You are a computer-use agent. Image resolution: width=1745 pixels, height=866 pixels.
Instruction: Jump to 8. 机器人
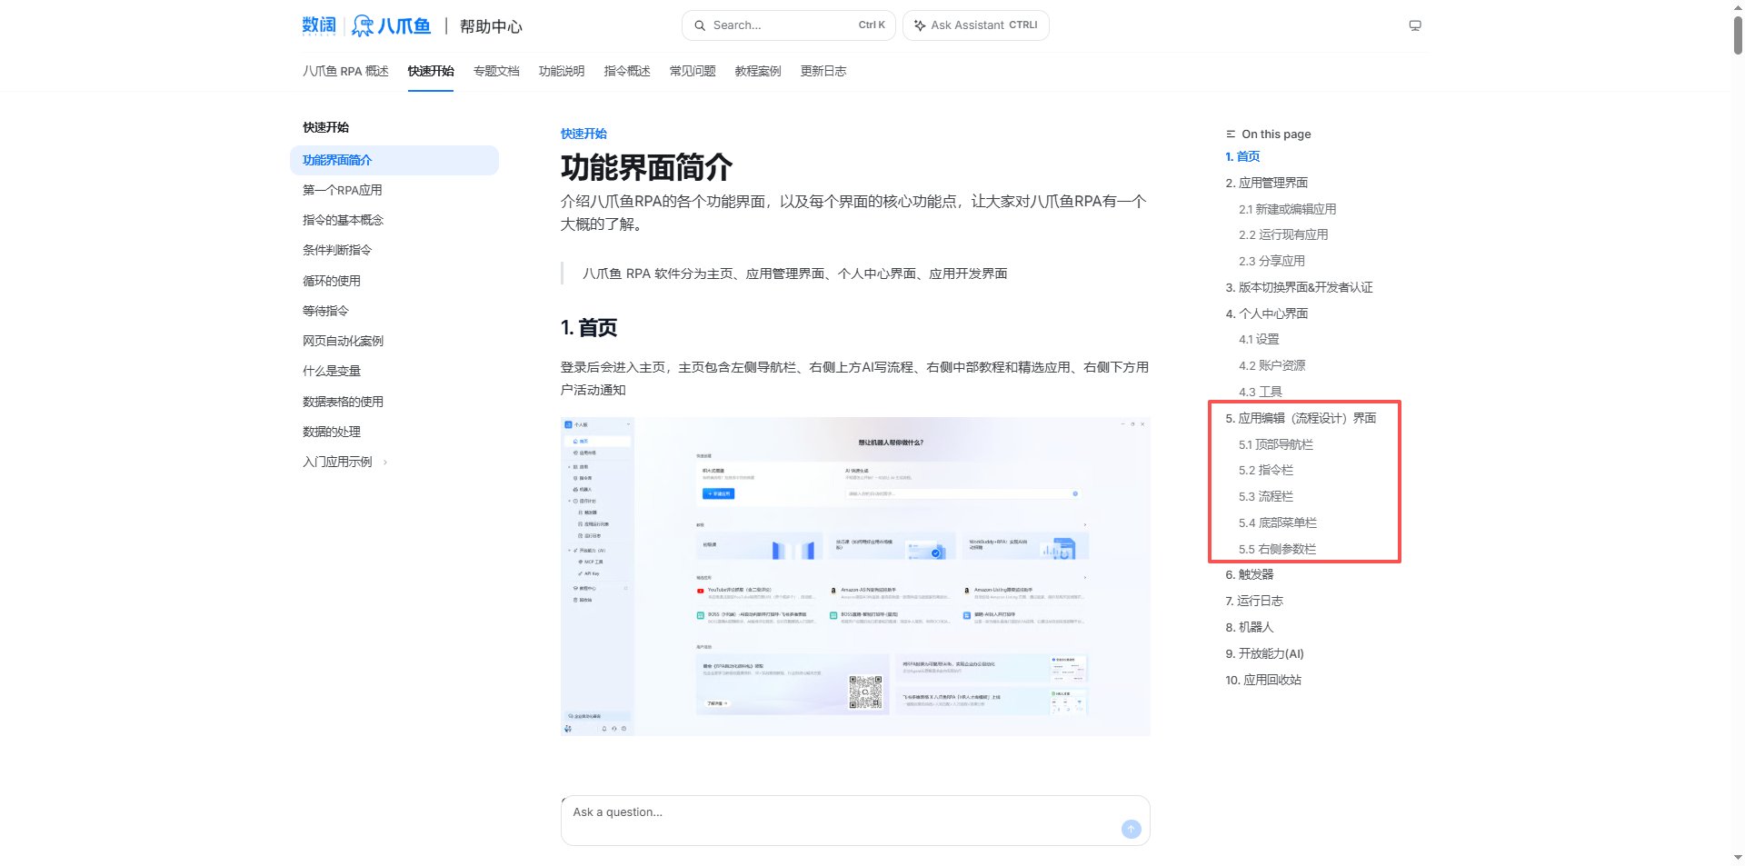(x=1250, y=627)
